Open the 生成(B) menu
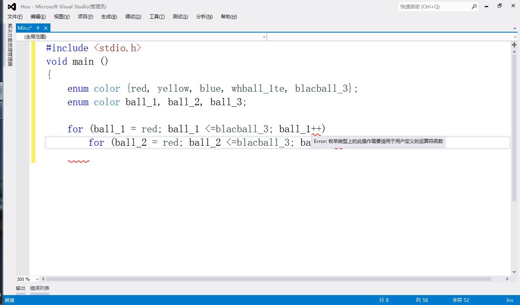This screenshot has height=305, width=520. [x=109, y=17]
